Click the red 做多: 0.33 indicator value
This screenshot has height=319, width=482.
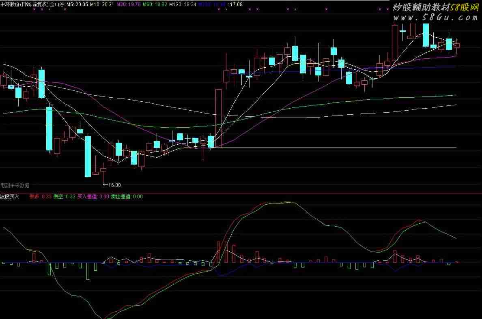41,197
